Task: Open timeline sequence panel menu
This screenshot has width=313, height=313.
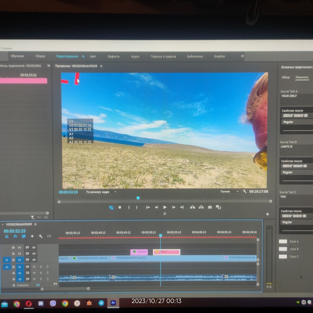Action: click(35, 224)
